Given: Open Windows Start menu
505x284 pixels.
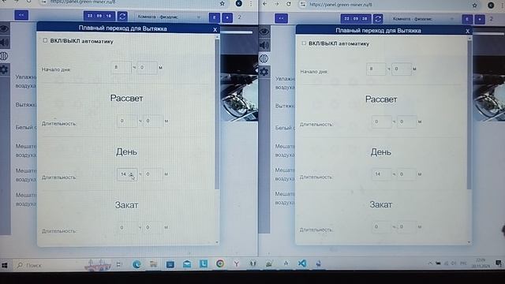Looking at the screenshot, I should click(x=5, y=265).
